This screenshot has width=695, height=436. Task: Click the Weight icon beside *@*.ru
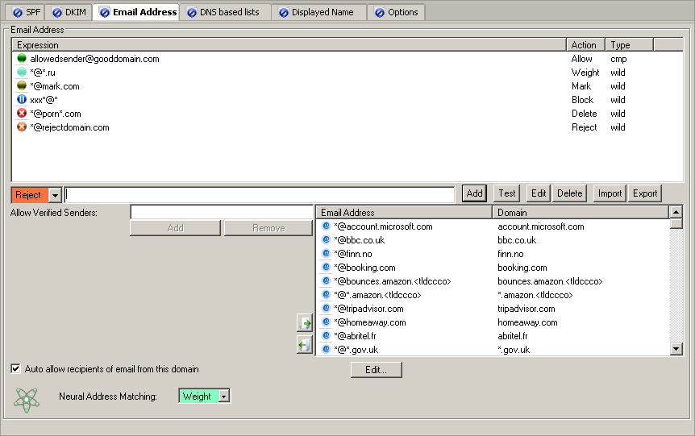(22, 73)
